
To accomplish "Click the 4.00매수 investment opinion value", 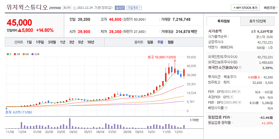I will (254, 77).
